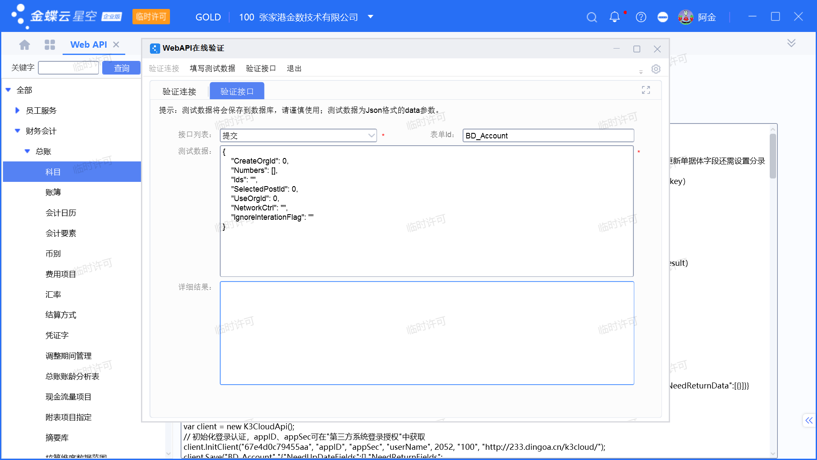Click 验证连接 in the toolbar menu
The width and height of the screenshot is (817, 460).
pyautogui.click(x=164, y=69)
